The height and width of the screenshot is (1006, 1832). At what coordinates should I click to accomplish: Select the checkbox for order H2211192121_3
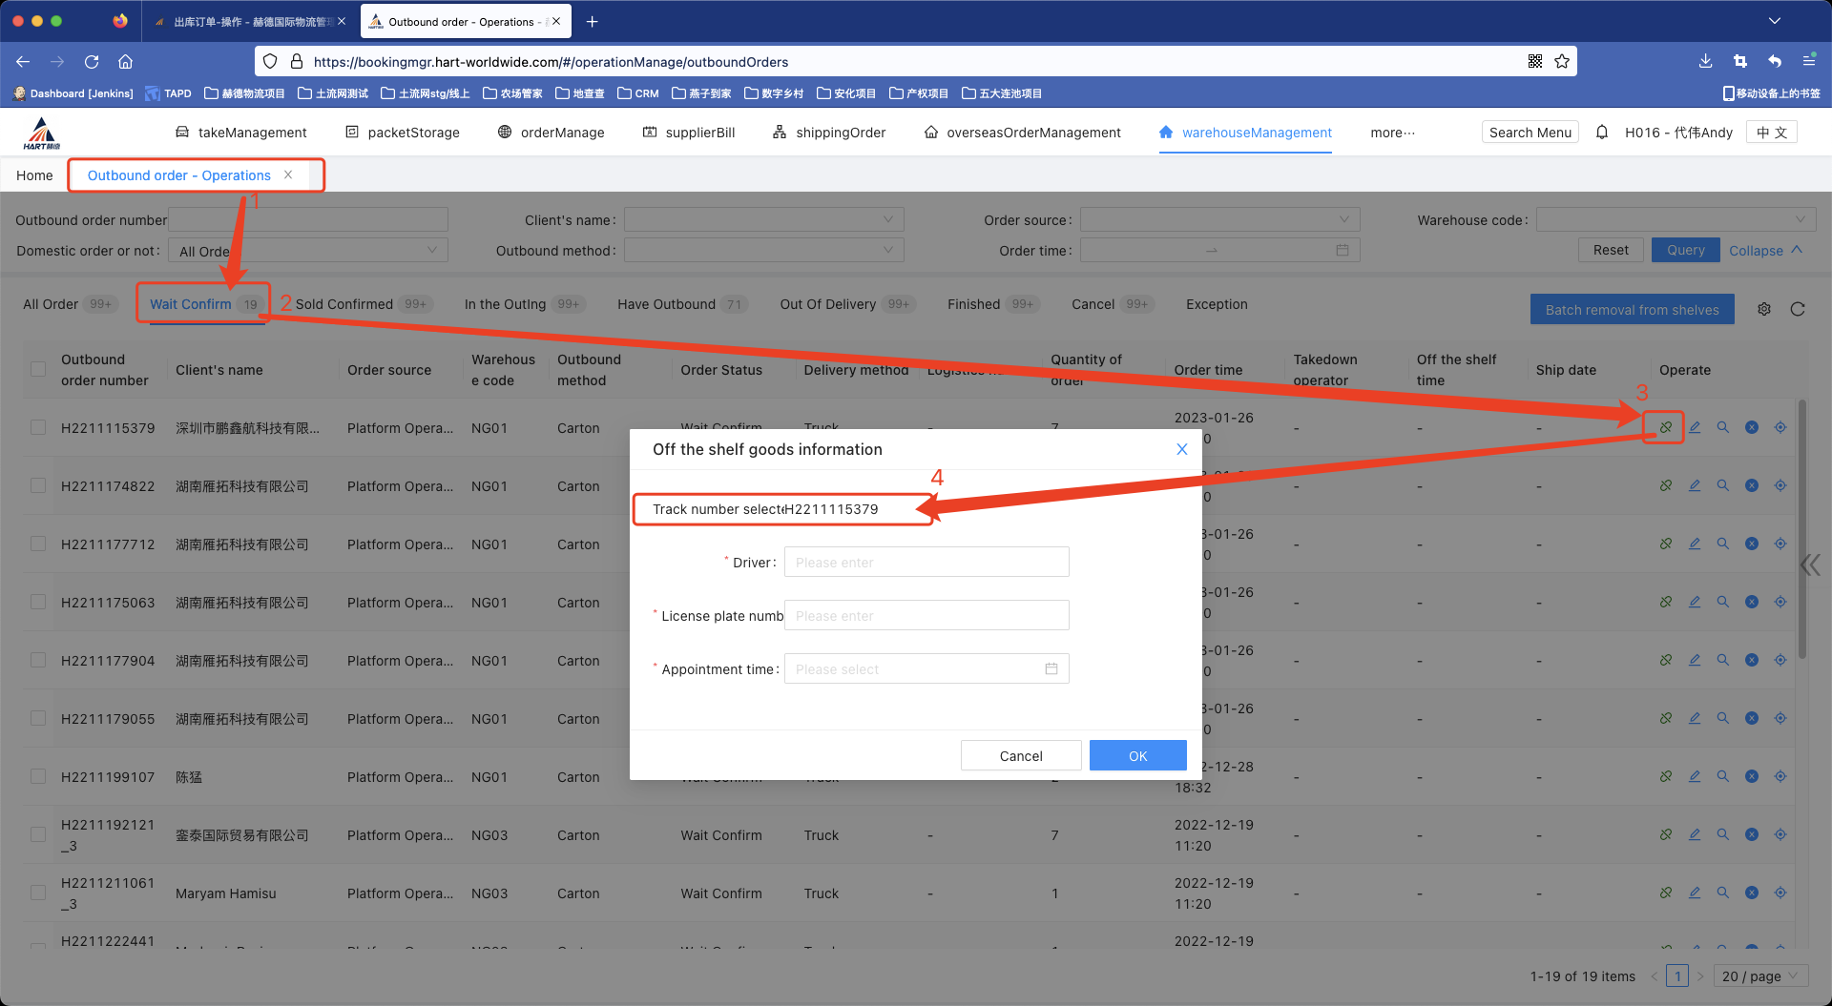tap(38, 834)
